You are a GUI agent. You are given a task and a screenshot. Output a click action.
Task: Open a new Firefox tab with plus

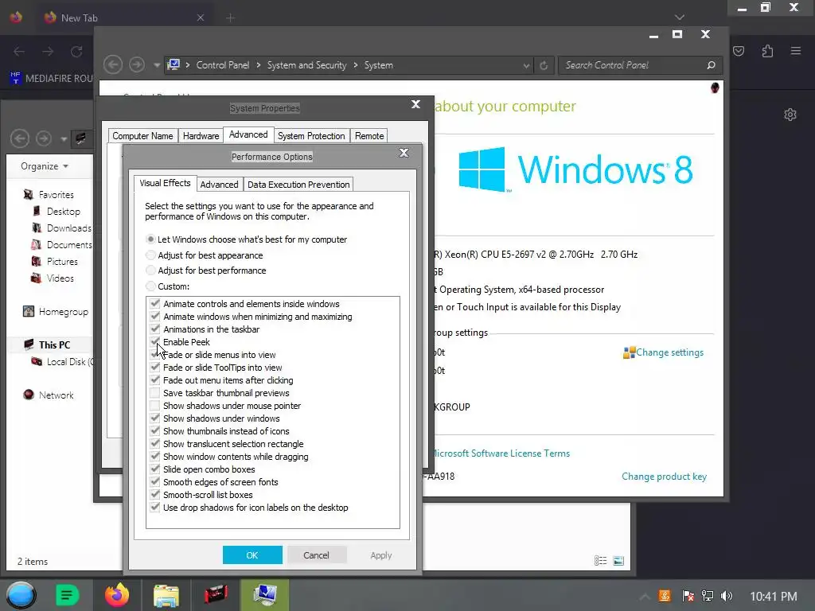coord(230,18)
